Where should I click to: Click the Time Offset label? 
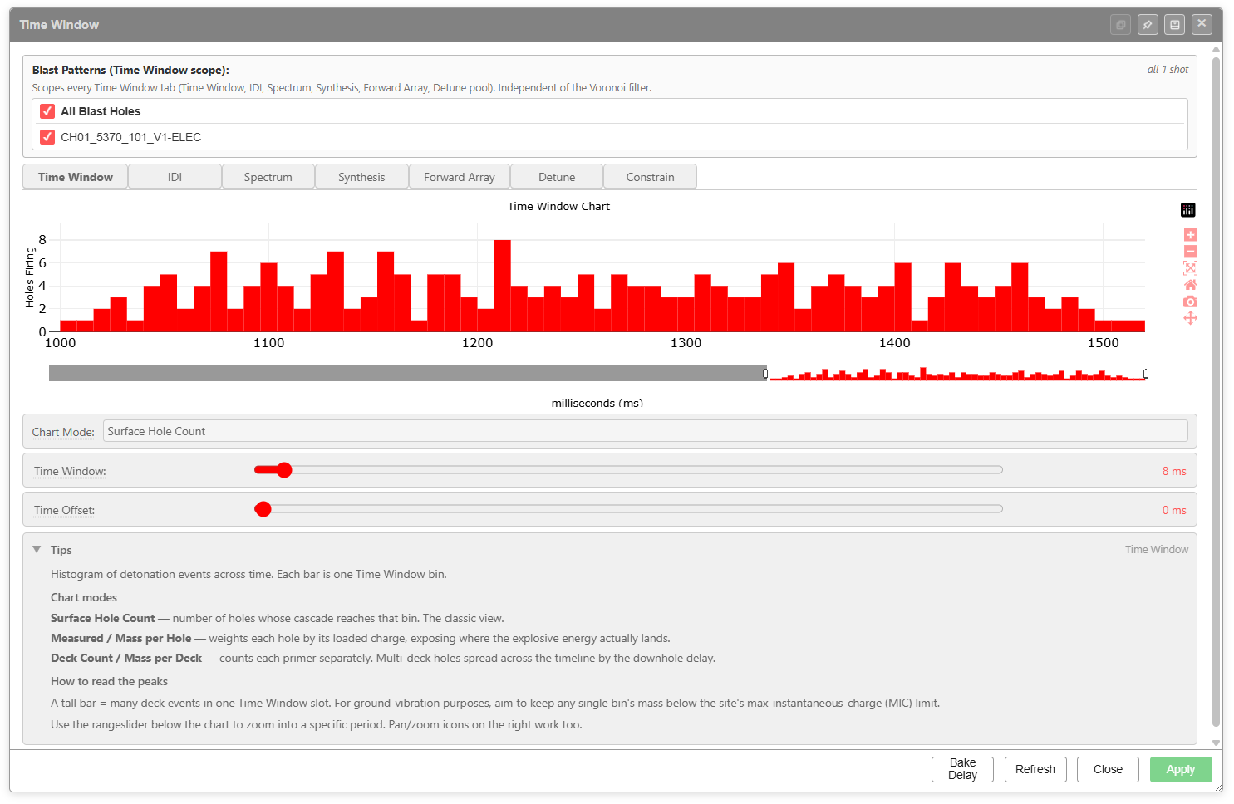(64, 510)
